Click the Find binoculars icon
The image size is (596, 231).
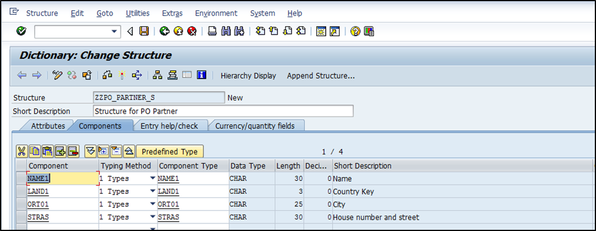[226, 32]
